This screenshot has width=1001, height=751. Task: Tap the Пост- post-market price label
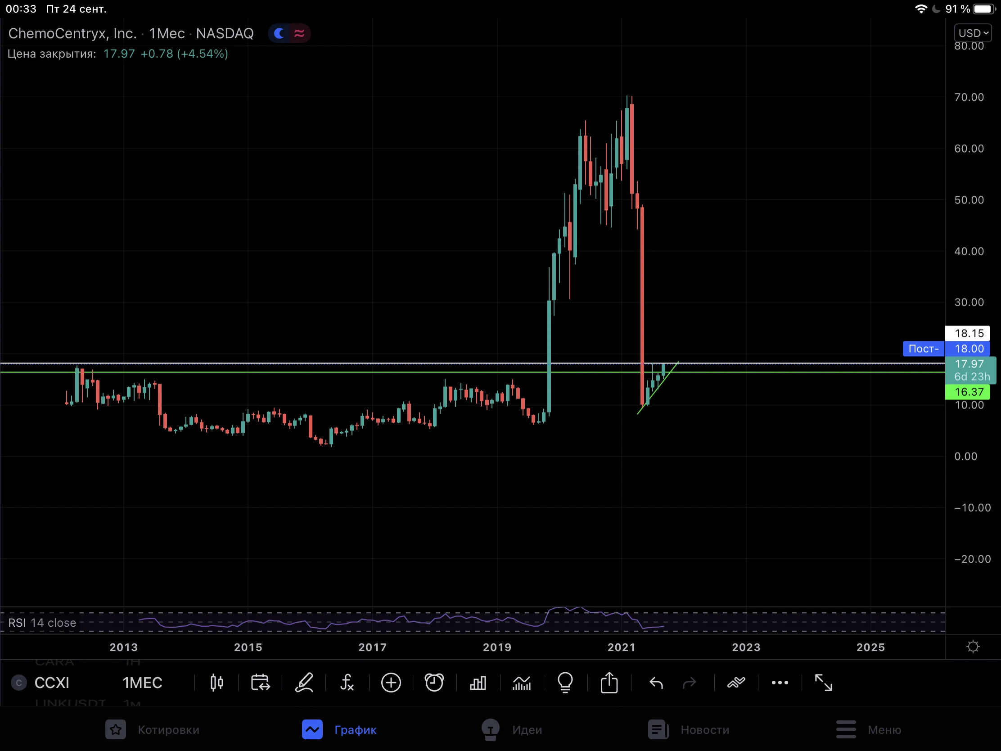tap(924, 348)
